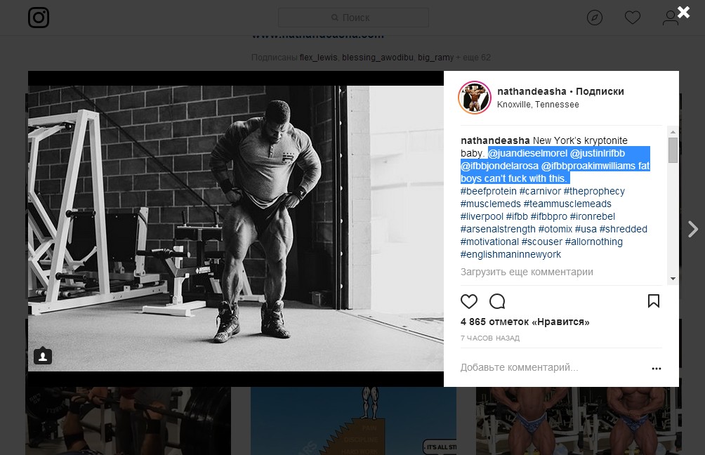The image size is (705, 455).
Task: Like the post with the heart button
Action: (x=469, y=301)
